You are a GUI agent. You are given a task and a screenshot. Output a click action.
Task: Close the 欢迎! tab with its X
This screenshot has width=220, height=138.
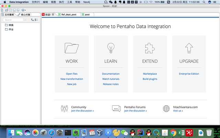[53, 14]
